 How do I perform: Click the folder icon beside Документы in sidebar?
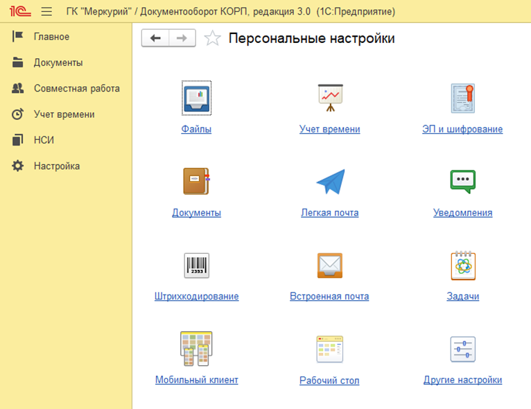point(17,62)
